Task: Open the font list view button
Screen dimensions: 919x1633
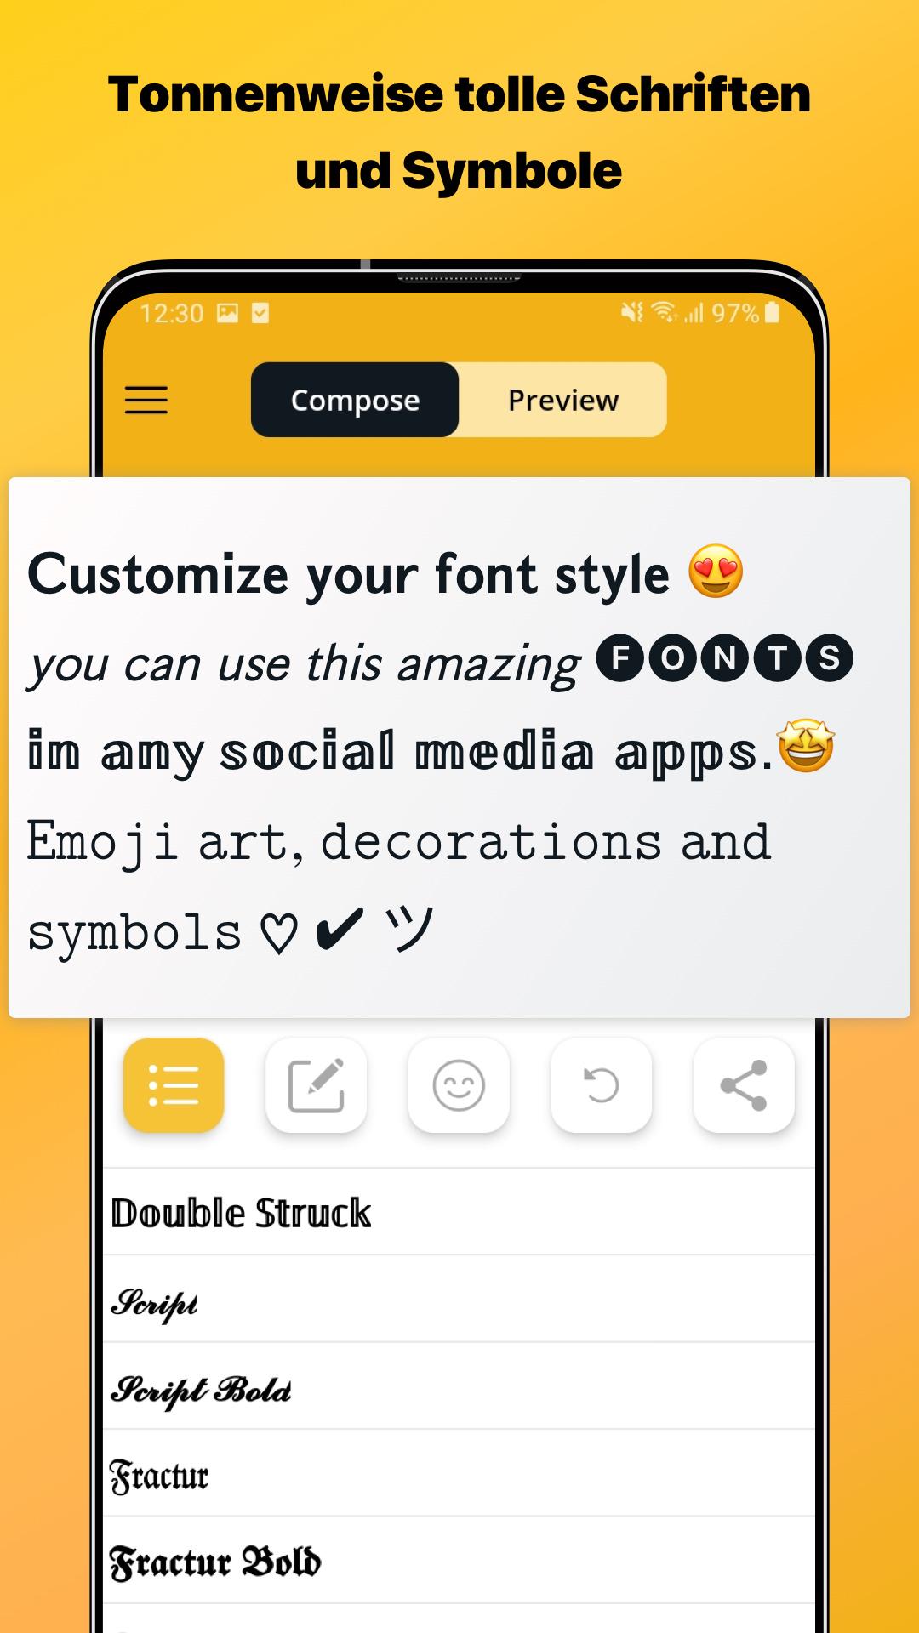Action: click(x=174, y=1085)
